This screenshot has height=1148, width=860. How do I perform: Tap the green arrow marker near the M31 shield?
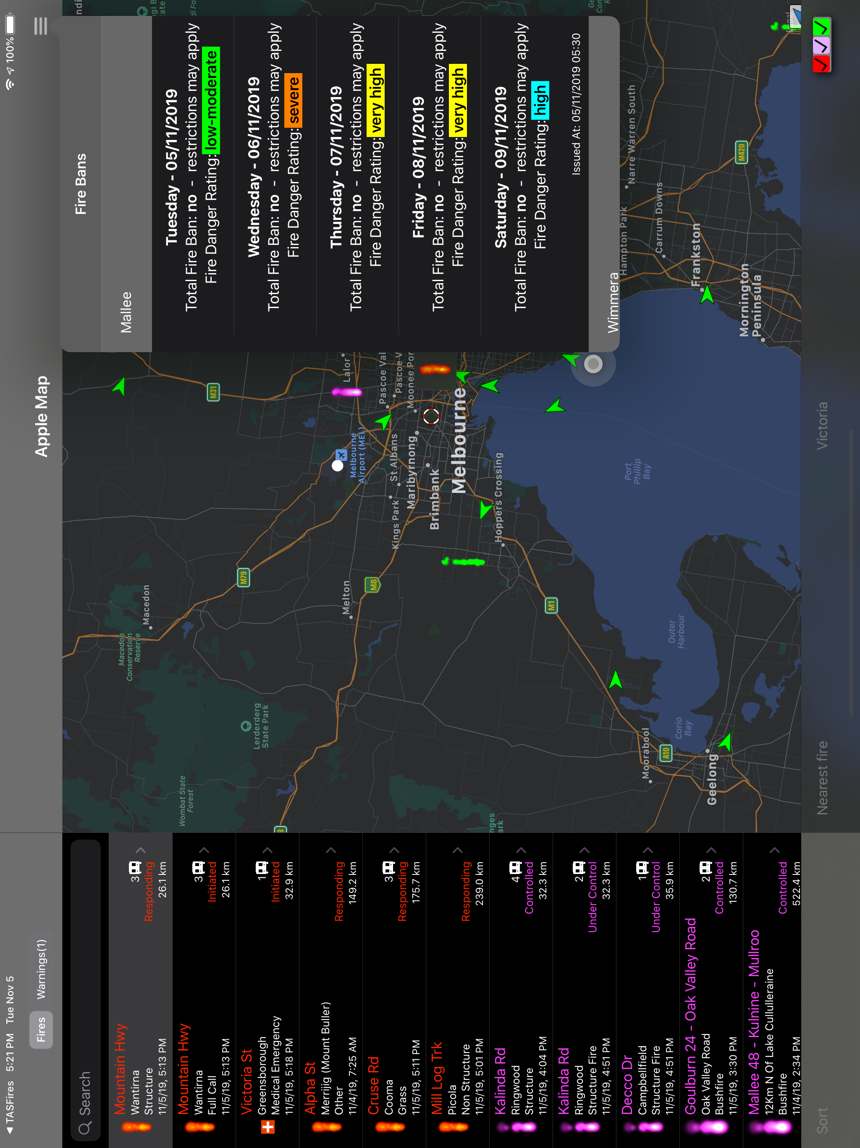[x=120, y=386]
